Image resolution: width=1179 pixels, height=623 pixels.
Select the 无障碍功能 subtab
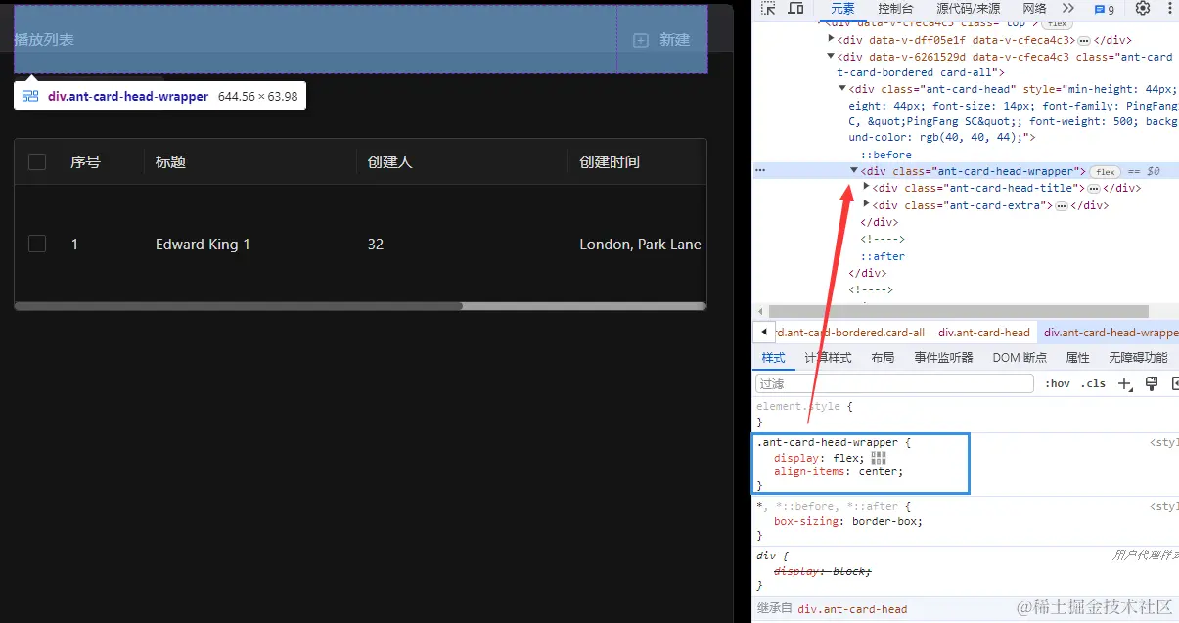1138,357
